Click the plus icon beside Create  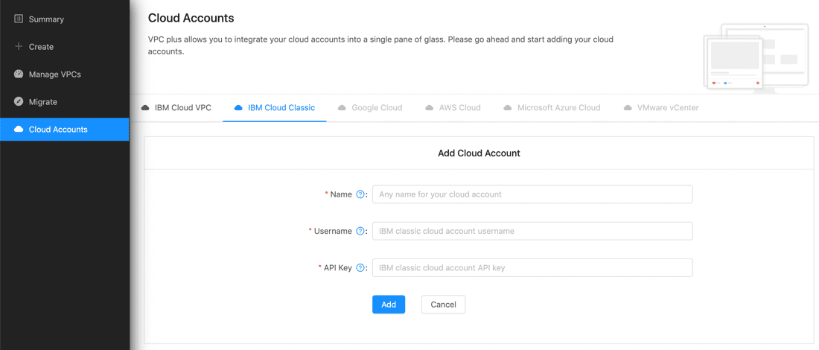pyautogui.click(x=19, y=46)
